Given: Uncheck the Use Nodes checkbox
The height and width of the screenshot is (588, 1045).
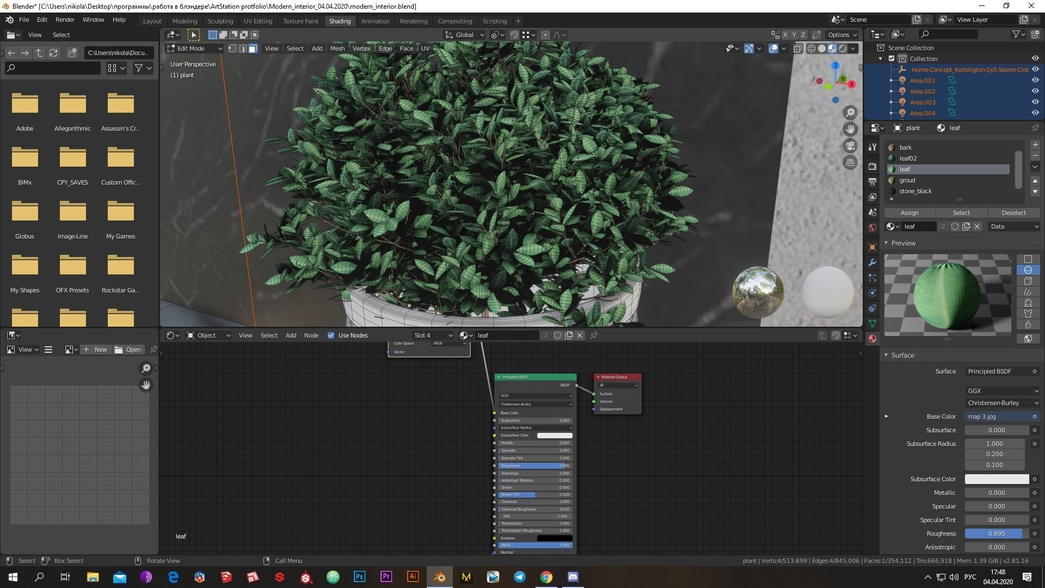Looking at the screenshot, I should coord(331,335).
